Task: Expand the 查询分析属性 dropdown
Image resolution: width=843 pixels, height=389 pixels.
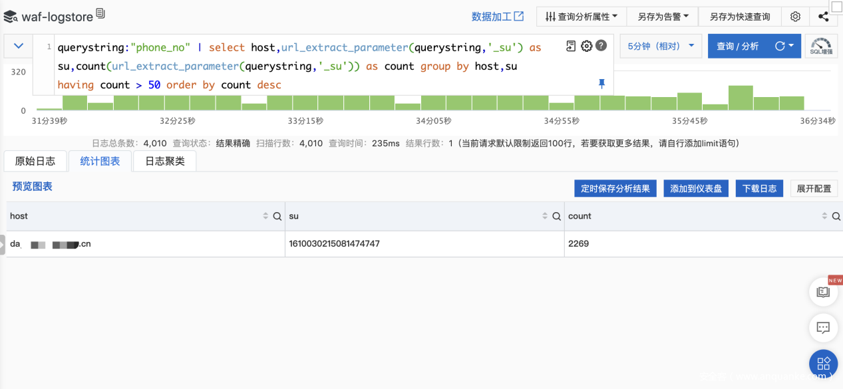Action: [581, 17]
